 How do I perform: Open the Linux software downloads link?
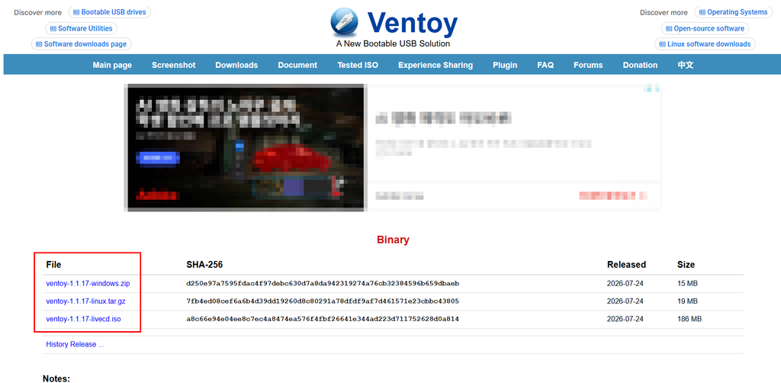[x=705, y=43]
